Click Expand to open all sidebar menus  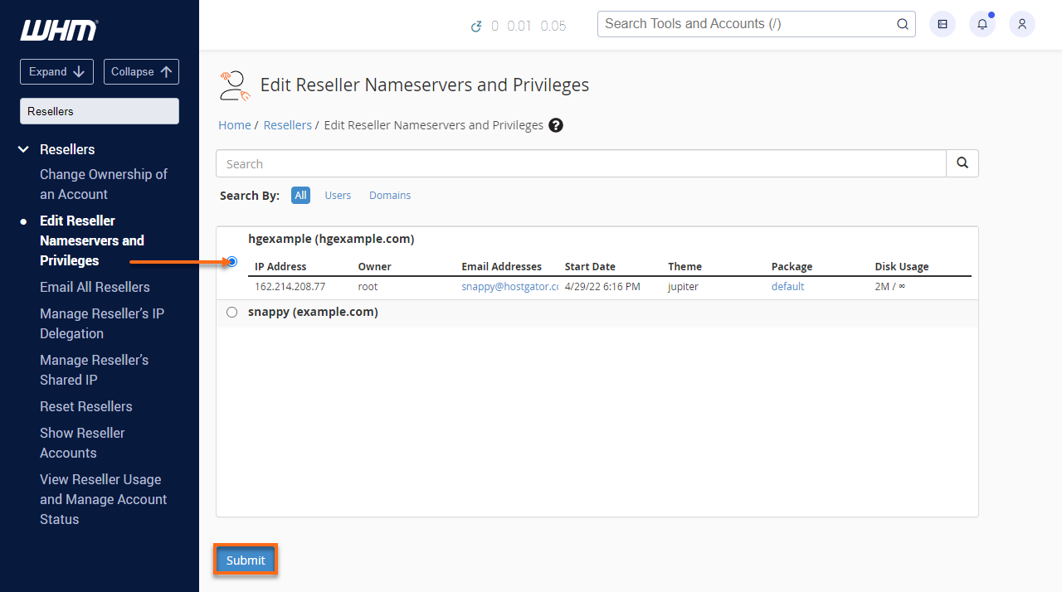coord(56,71)
